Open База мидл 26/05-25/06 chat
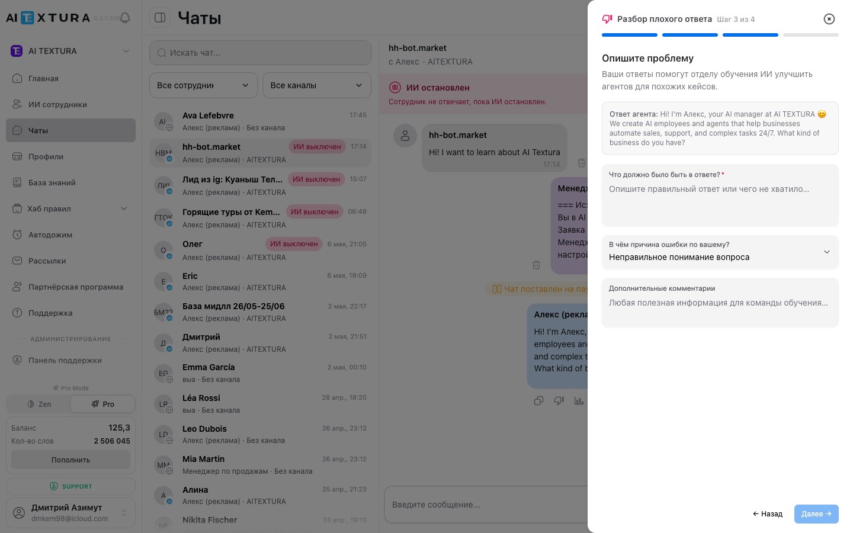Viewport: 853px width, 533px height. coord(260,312)
